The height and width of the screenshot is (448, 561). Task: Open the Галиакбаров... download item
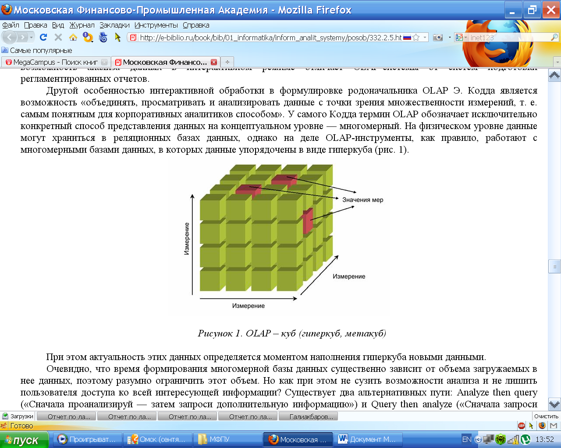tap(308, 416)
